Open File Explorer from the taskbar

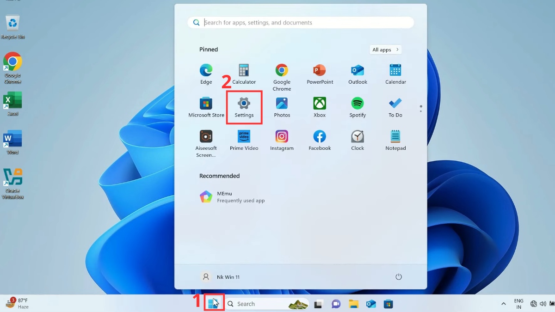tap(354, 304)
